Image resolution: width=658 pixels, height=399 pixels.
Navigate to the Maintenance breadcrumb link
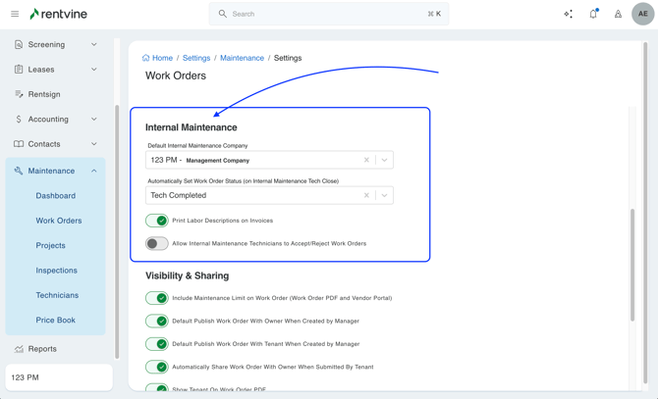click(x=242, y=58)
